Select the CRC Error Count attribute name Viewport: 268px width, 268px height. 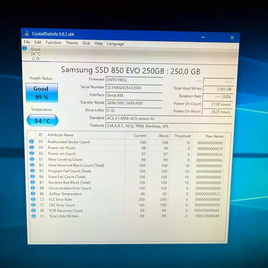[x=62, y=205]
